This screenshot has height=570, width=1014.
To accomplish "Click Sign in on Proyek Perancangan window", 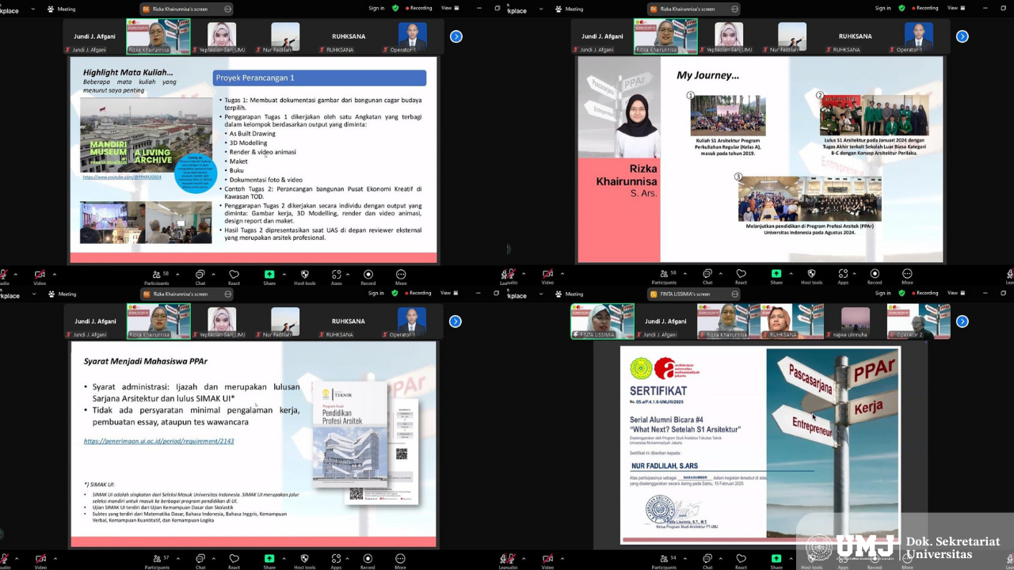I will click(x=376, y=8).
